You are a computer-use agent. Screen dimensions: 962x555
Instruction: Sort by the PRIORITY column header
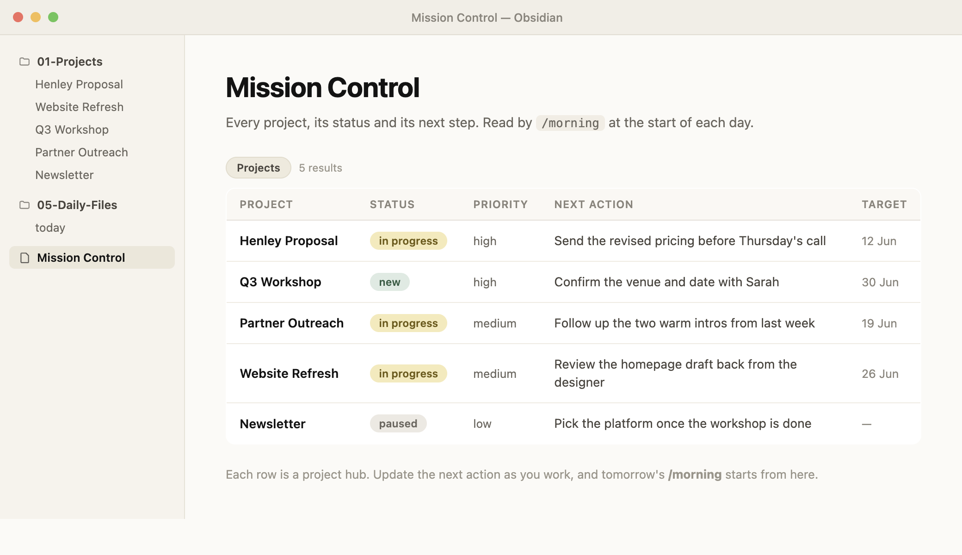coord(500,204)
